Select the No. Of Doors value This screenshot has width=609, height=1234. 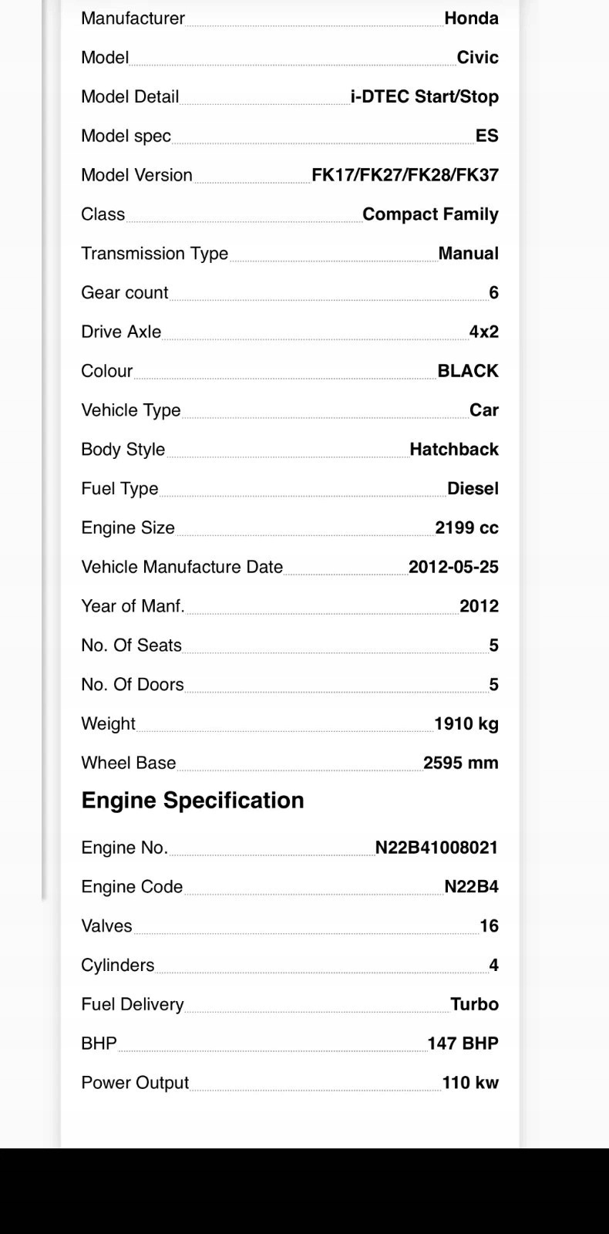[x=493, y=685]
